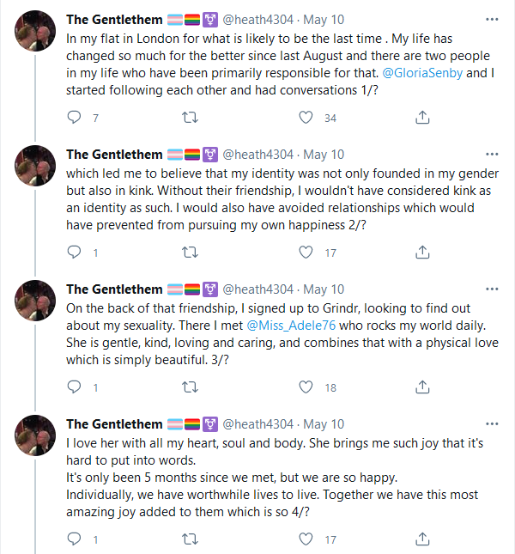
Task: Open the @heath4304 handle on the third tweet
Action: [x=258, y=289]
